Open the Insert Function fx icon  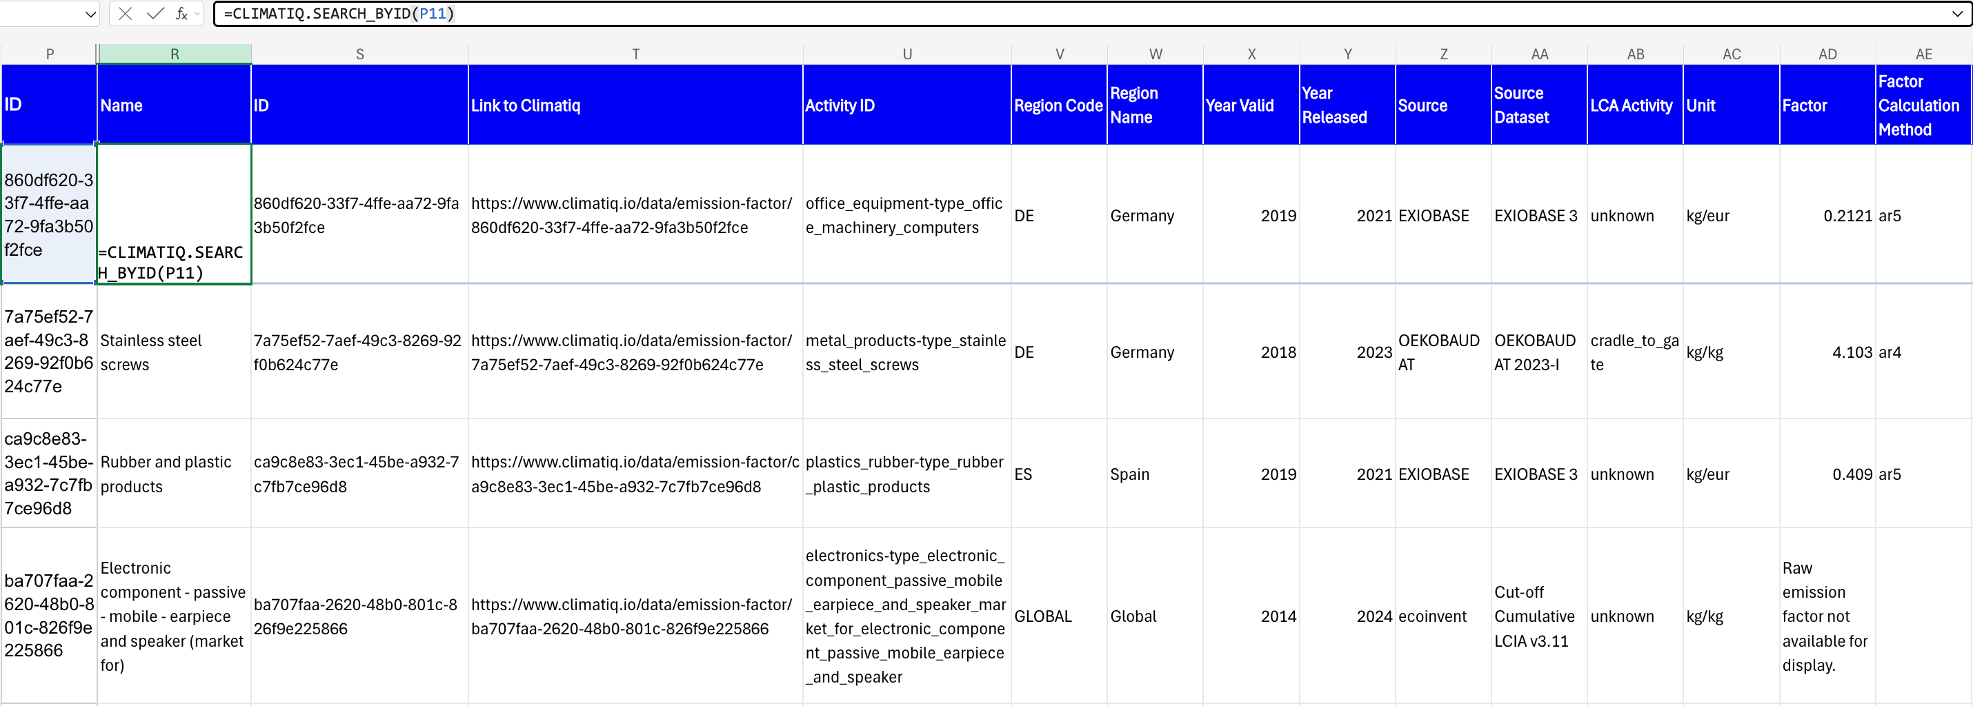pos(181,14)
